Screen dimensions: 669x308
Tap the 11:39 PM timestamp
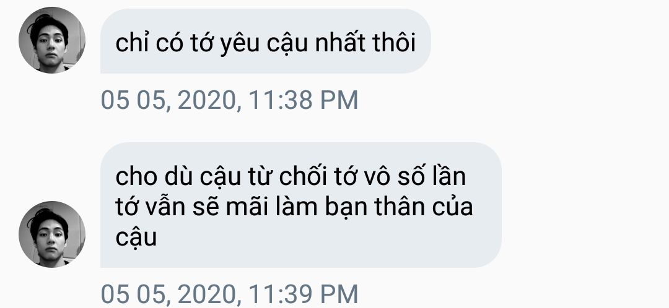[229, 294]
